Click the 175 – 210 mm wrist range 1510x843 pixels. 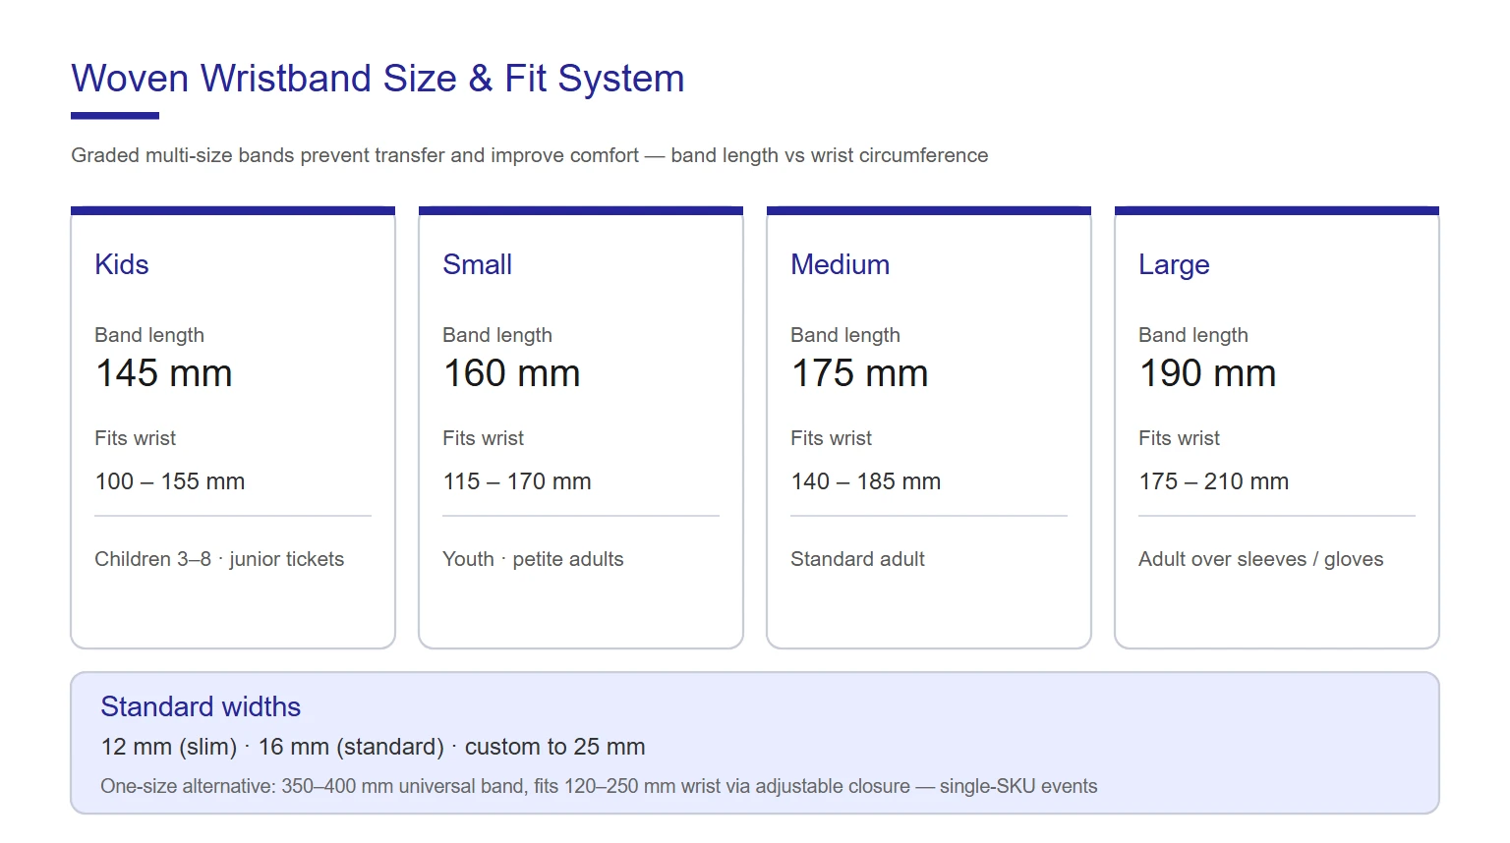pyautogui.click(x=1214, y=481)
